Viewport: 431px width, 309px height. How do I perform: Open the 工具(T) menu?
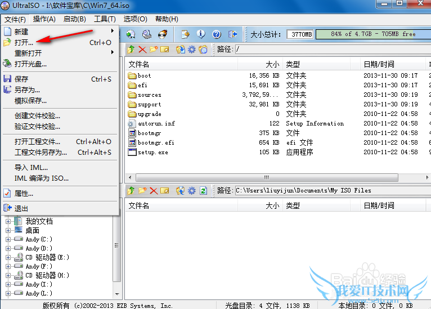click(105, 19)
